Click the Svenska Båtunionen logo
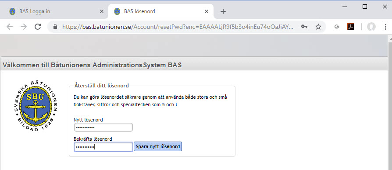This screenshot has width=392, height=170. click(x=36, y=106)
